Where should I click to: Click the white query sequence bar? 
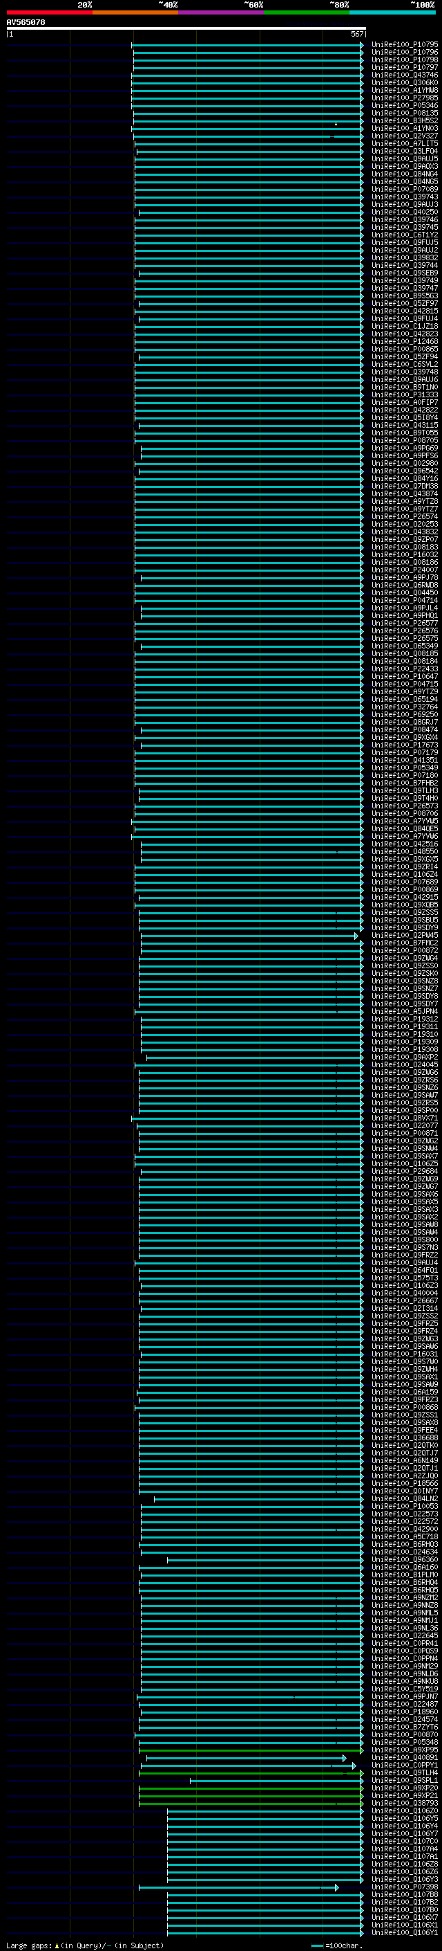pos(186,29)
